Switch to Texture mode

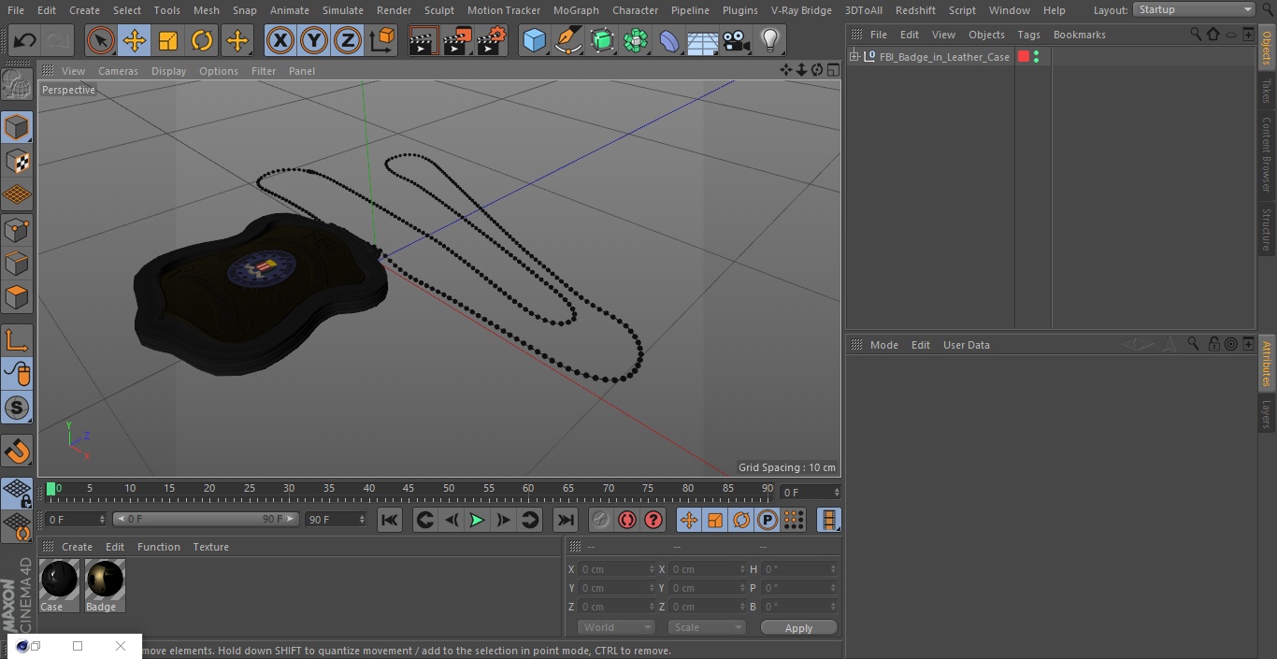[x=17, y=161]
